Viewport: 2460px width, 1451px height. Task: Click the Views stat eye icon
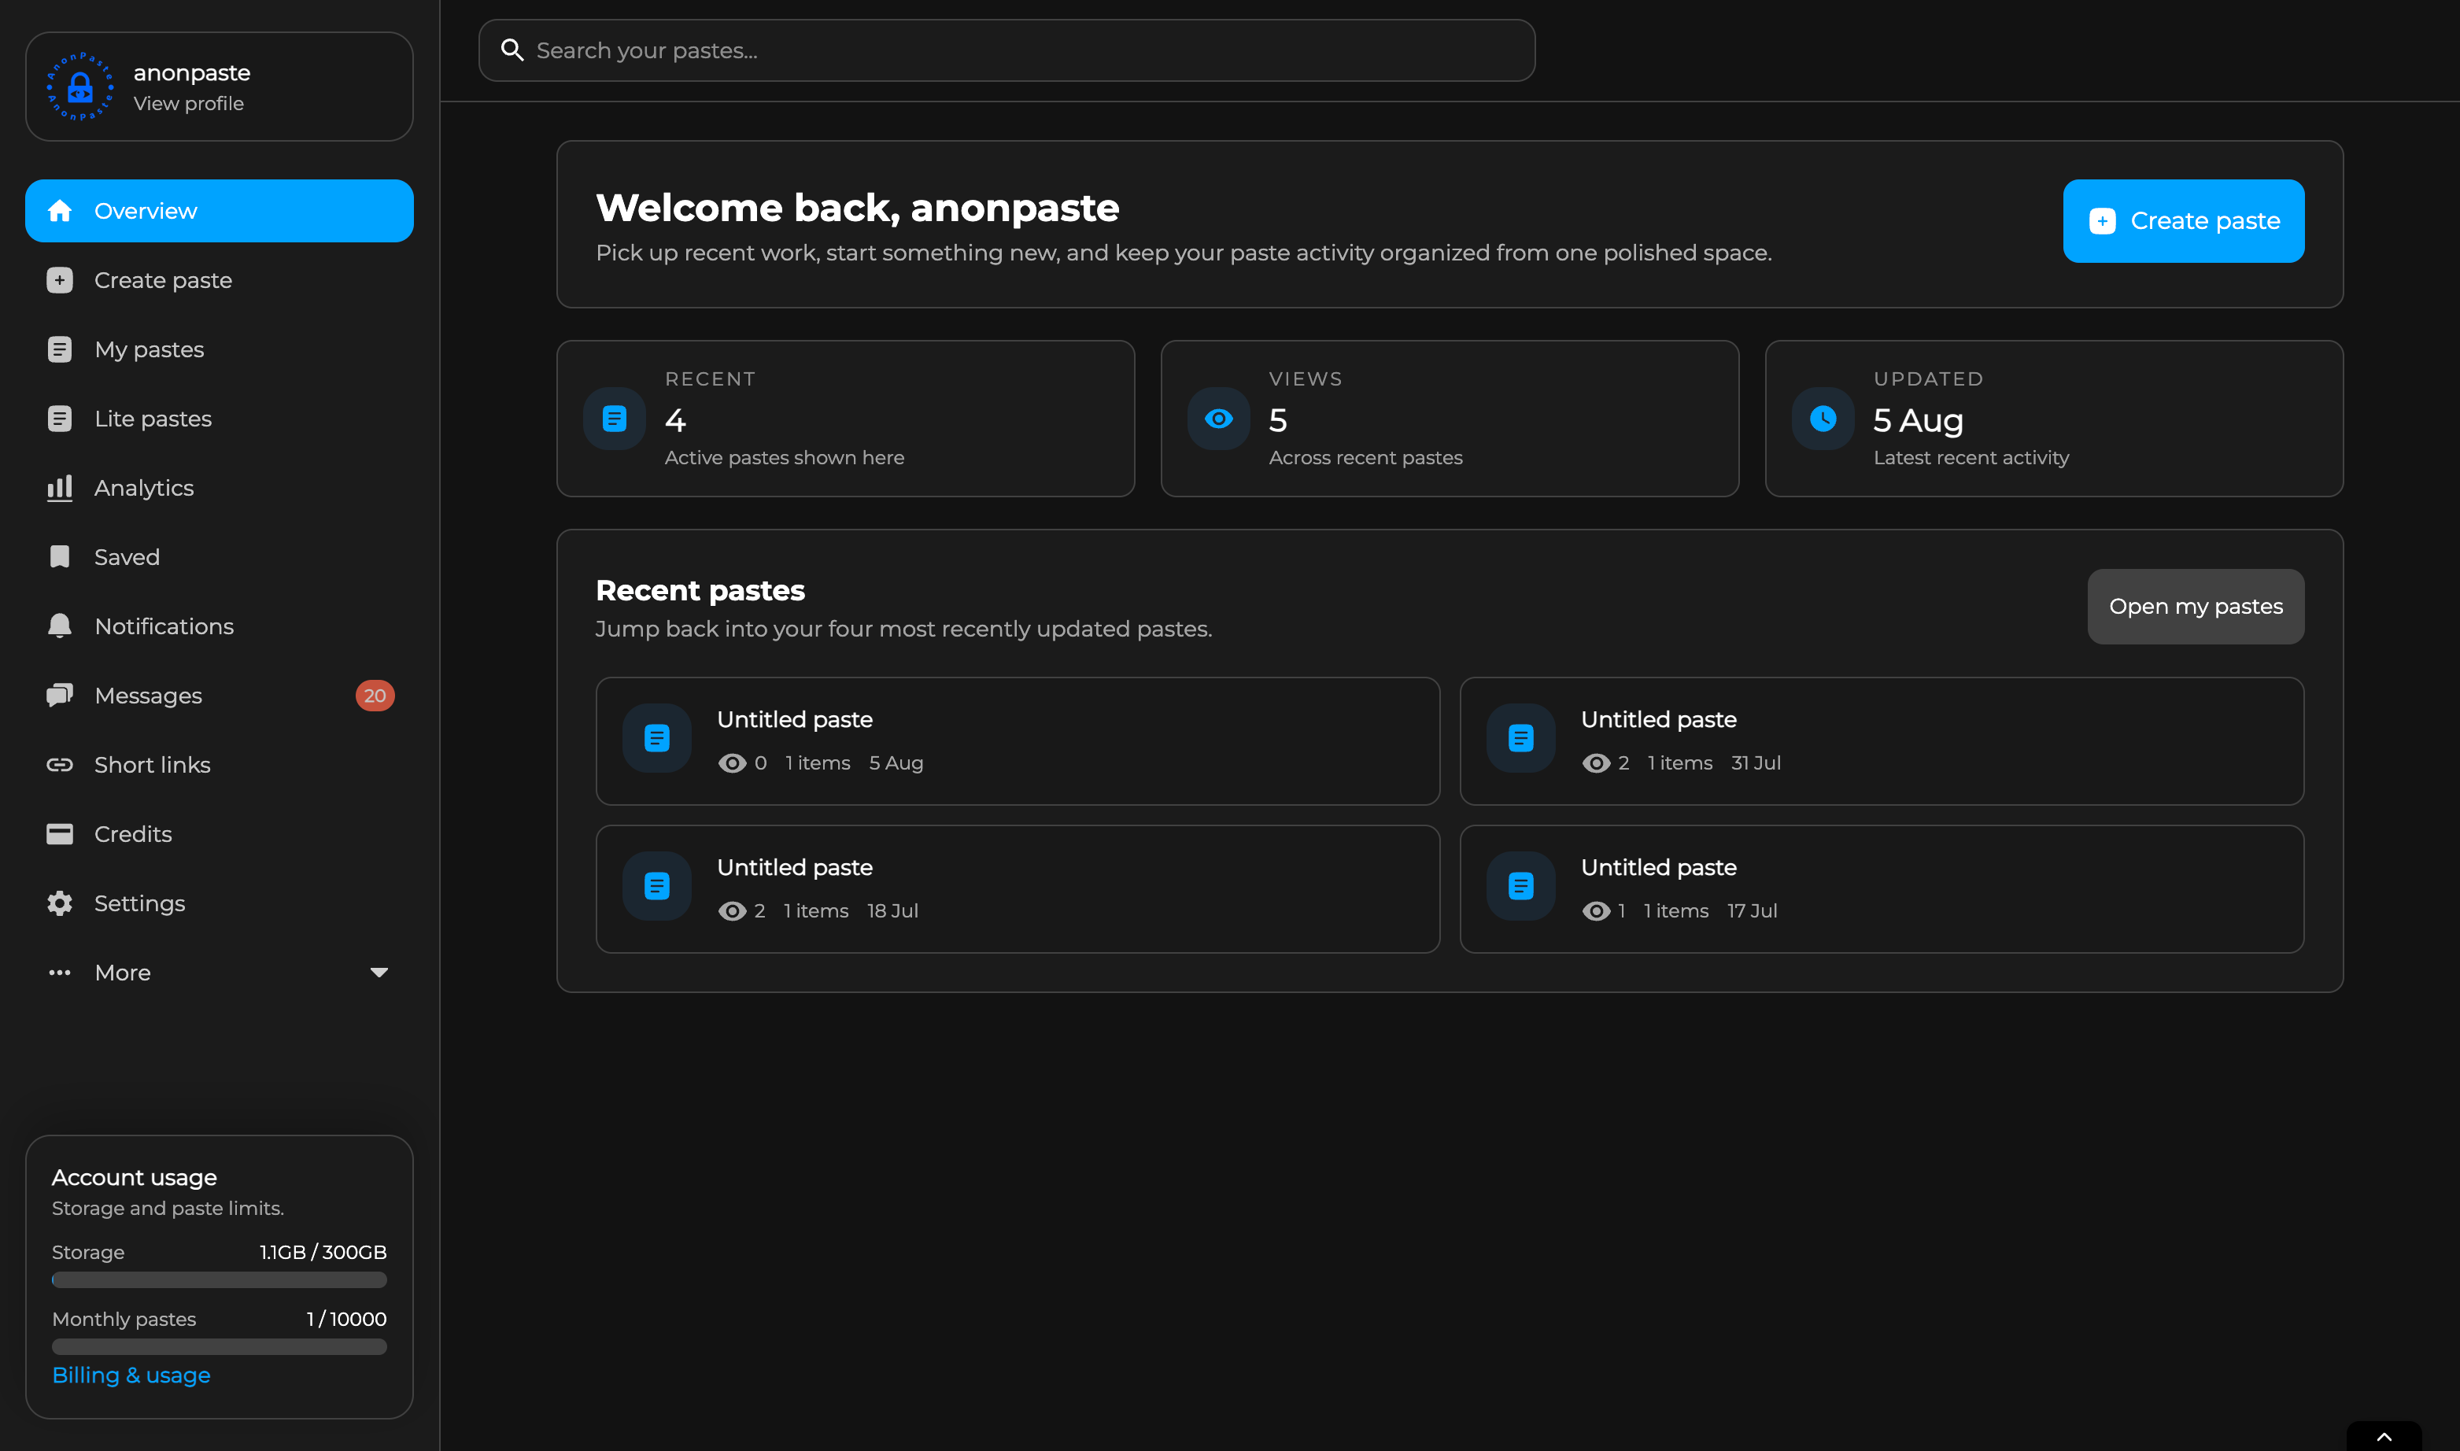[x=1218, y=419]
